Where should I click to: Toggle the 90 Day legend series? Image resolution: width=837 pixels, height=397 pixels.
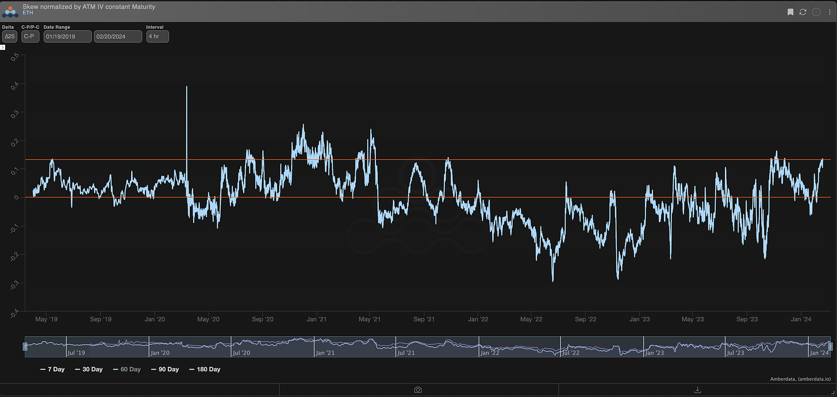tap(165, 369)
